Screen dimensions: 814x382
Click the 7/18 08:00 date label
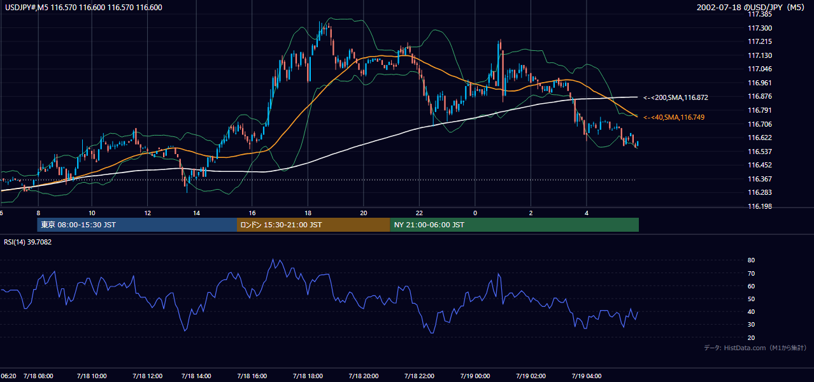pyautogui.click(x=38, y=376)
